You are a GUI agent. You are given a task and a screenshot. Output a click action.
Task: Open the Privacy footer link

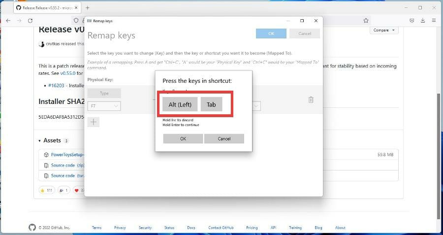[120, 228]
